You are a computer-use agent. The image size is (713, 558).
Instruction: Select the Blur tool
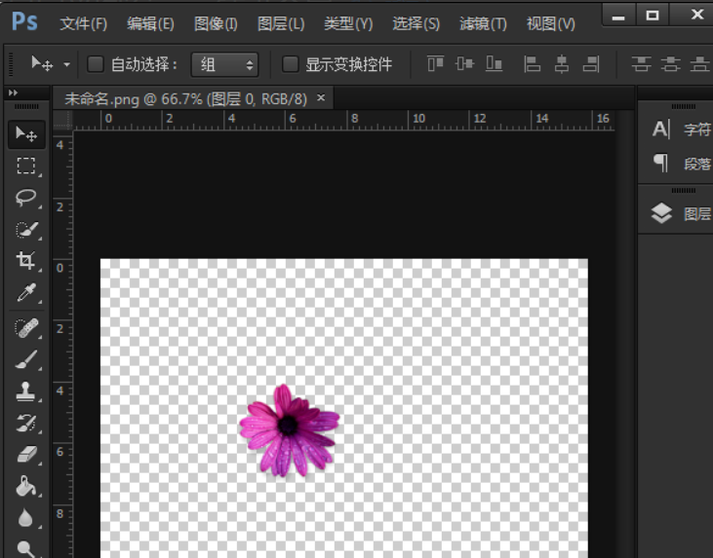point(26,518)
